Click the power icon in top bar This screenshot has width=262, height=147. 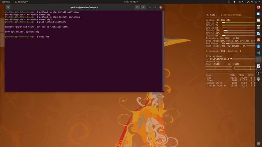tap(256, 2)
